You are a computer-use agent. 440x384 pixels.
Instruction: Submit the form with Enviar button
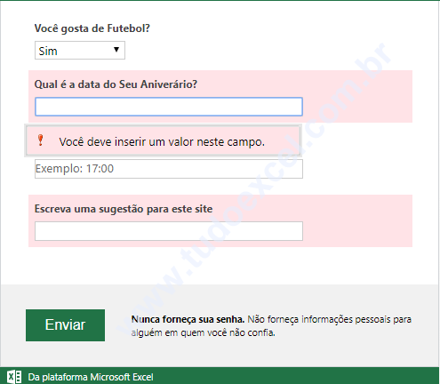click(65, 325)
